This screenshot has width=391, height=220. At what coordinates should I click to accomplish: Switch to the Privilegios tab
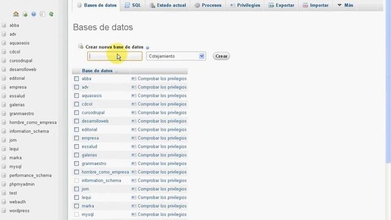click(x=245, y=5)
